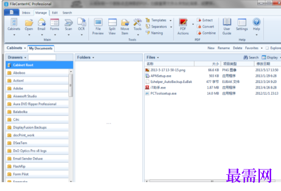Open Naming options

154,33
